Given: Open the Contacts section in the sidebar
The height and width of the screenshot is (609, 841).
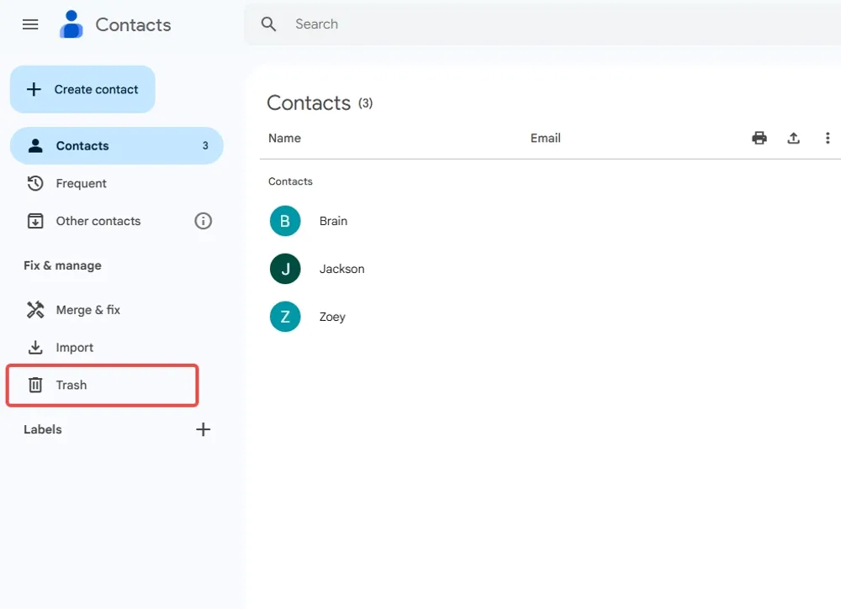Looking at the screenshot, I should pyautogui.click(x=83, y=145).
